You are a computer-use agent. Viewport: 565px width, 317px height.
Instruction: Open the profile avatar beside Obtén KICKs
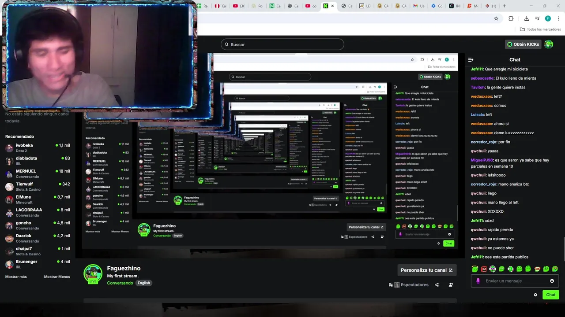(x=549, y=44)
